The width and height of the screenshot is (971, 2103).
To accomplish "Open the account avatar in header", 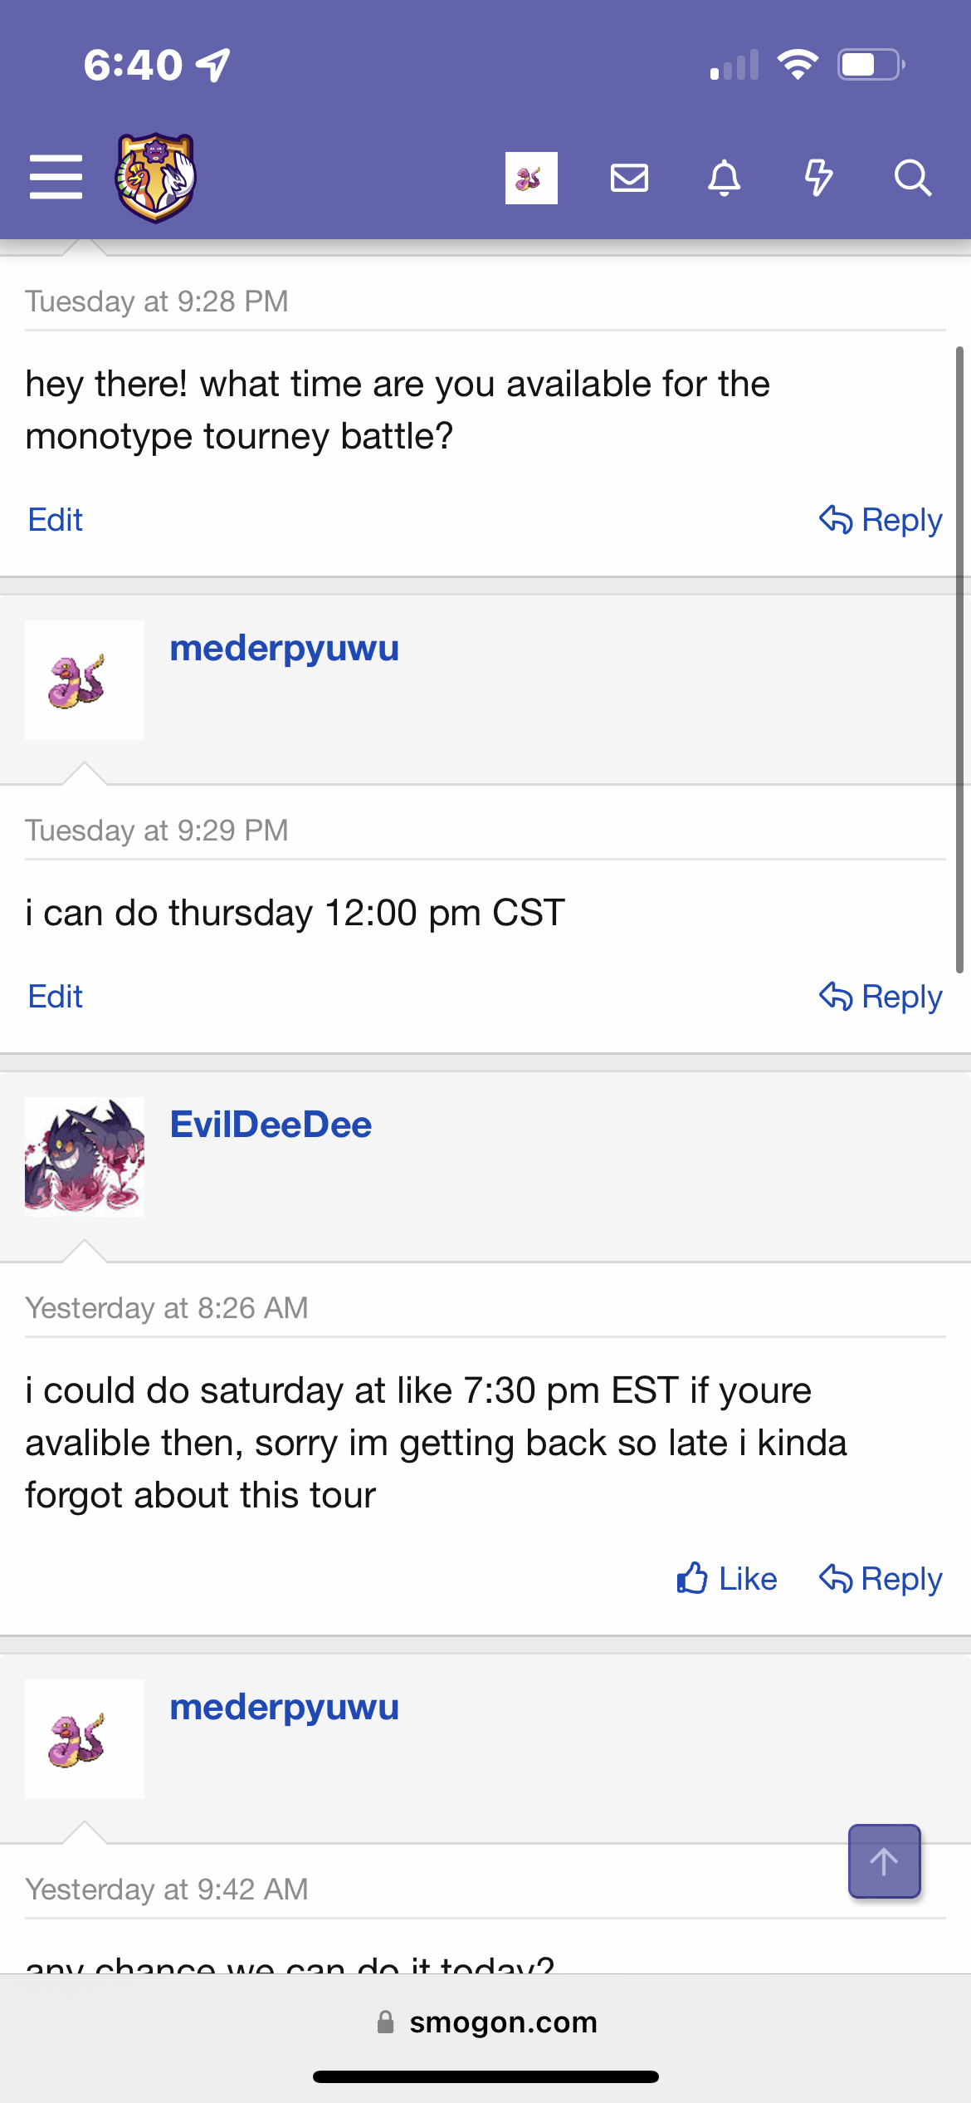I will coord(531,178).
